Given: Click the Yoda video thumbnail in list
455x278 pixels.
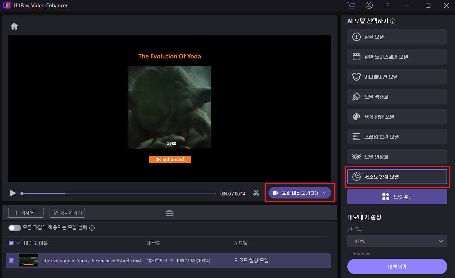Looking at the screenshot, I should pyautogui.click(x=28, y=260).
